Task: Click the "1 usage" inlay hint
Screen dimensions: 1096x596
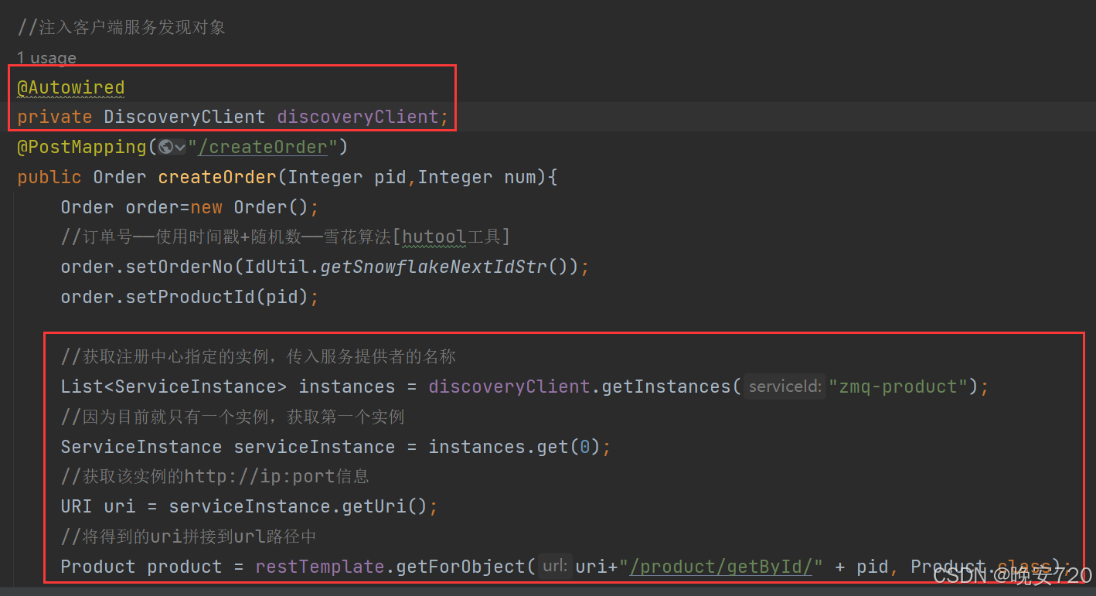Action: [46, 58]
